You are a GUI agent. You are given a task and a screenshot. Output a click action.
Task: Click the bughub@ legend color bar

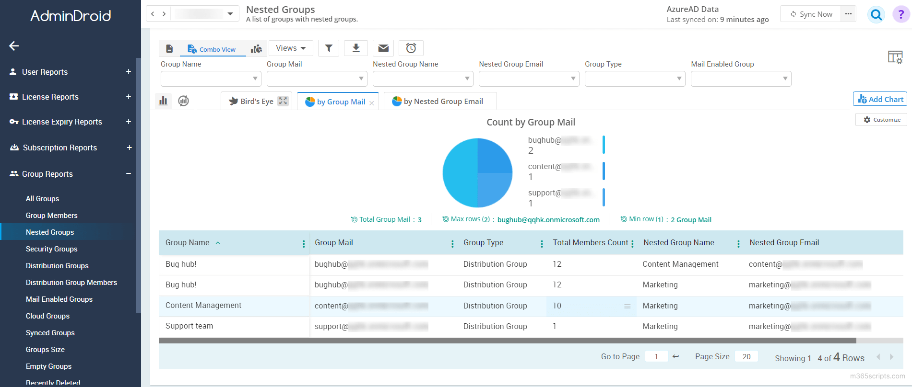coord(604,145)
